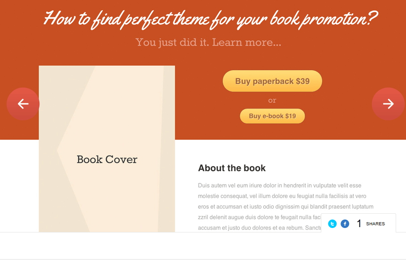Click the line starting 'eros et accumsan'
This screenshot has height=266, width=406.
[285, 207]
